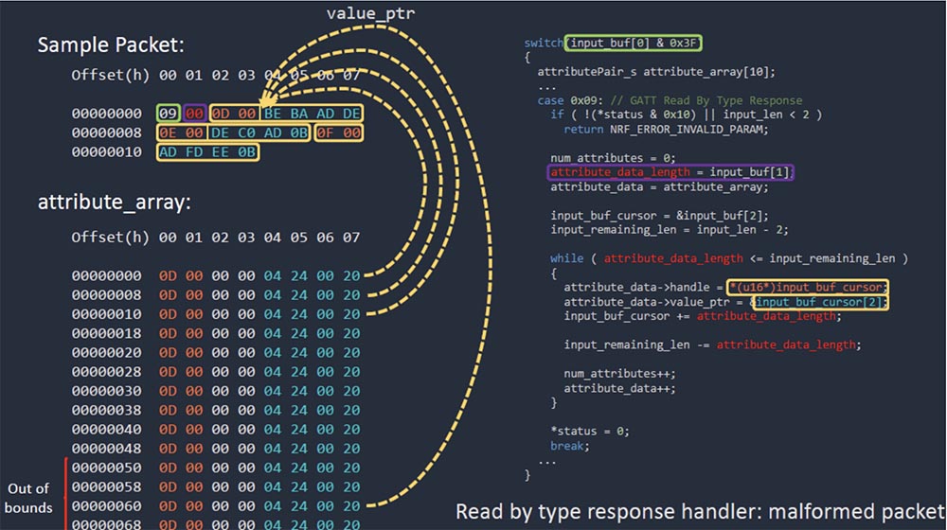Click the Out of bounds label
This screenshot has height=530, width=947.
(28, 498)
